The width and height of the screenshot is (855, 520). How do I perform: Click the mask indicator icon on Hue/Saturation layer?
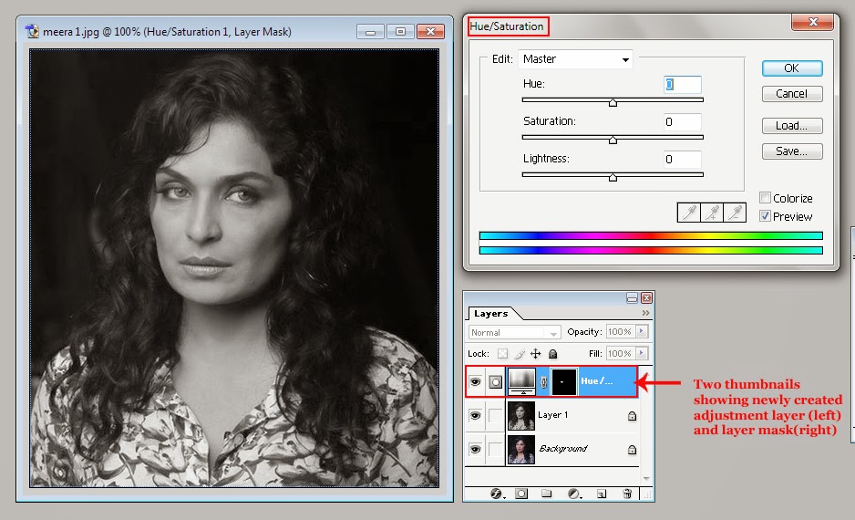click(x=495, y=382)
